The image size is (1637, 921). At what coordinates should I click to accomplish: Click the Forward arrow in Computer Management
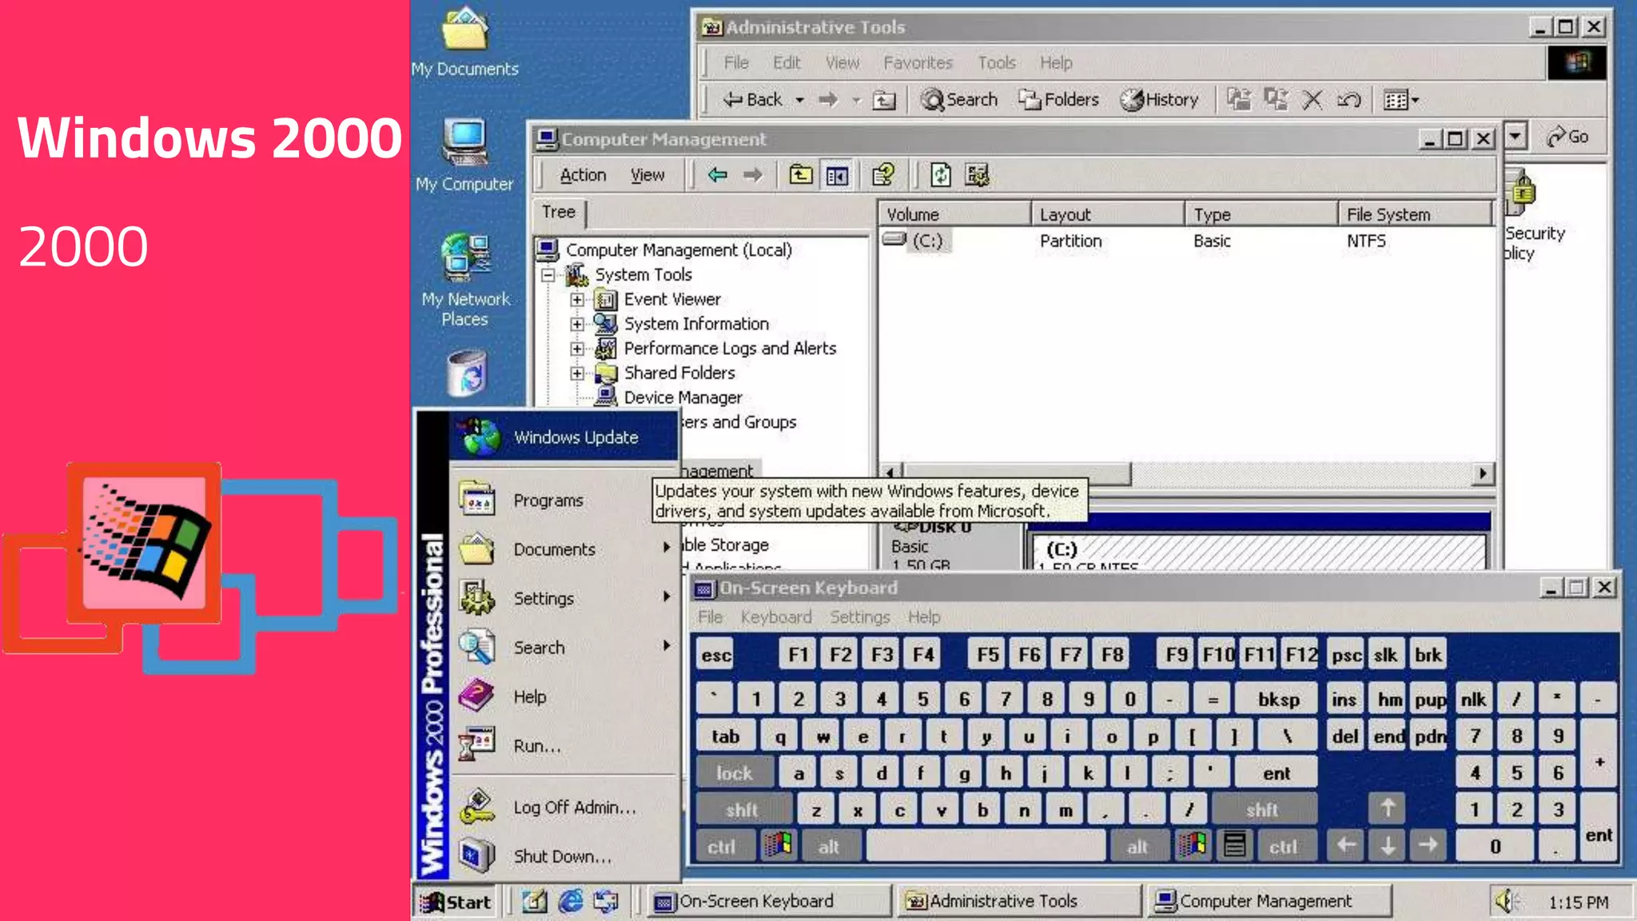pos(753,175)
